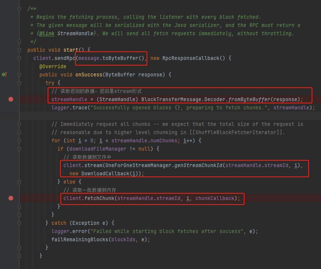
Task: Click logger.error call
Action: pos(69,231)
